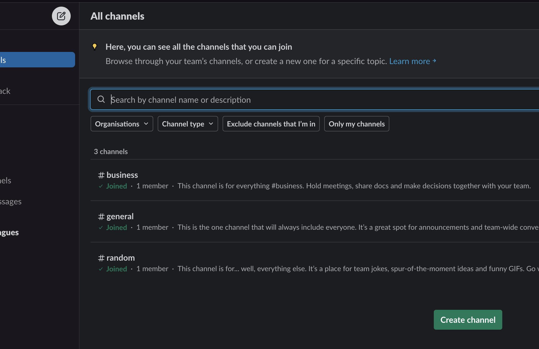Click the compose new message icon
Screen dimensions: 539x349
(61, 16)
